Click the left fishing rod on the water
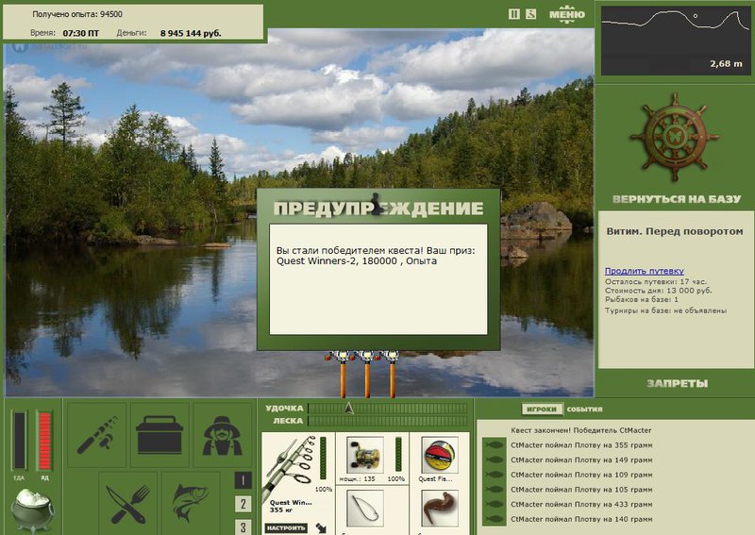Image resolution: width=755 pixels, height=535 pixels. pyautogui.click(x=343, y=374)
